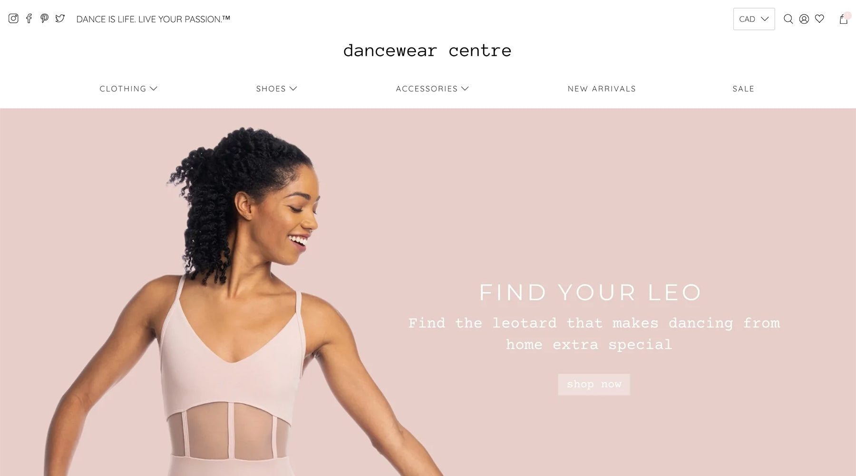Screen dimensions: 856x476
Task: Expand the Shoes menu chevron
Action: coord(293,89)
